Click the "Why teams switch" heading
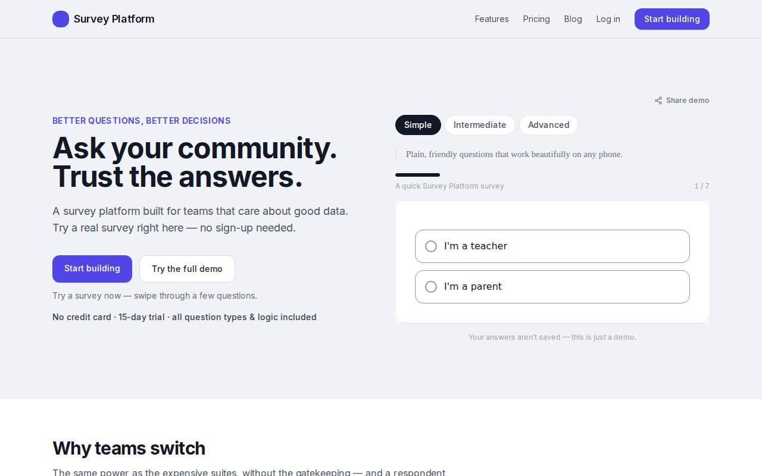 tap(129, 448)
